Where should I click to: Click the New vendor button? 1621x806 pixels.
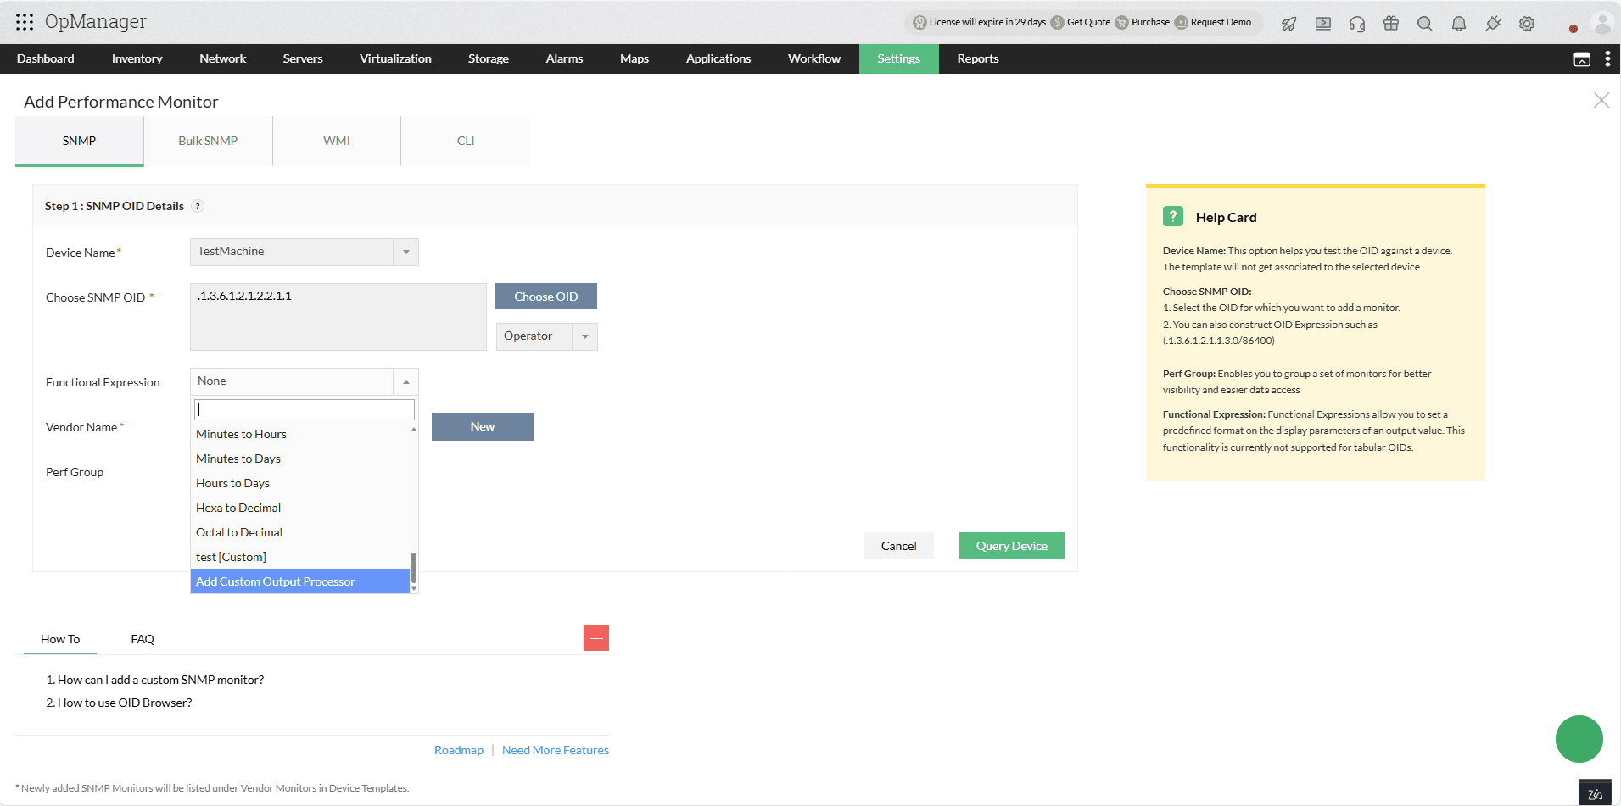[x=483, y=426]
